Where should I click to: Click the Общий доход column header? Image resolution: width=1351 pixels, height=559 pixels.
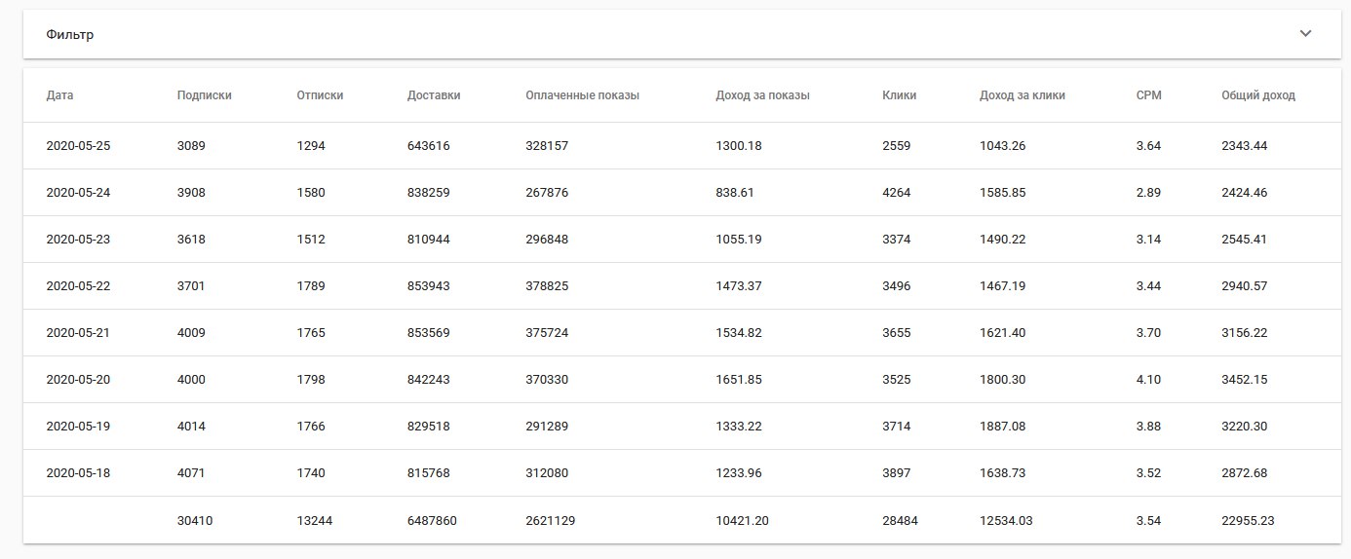1258,95
